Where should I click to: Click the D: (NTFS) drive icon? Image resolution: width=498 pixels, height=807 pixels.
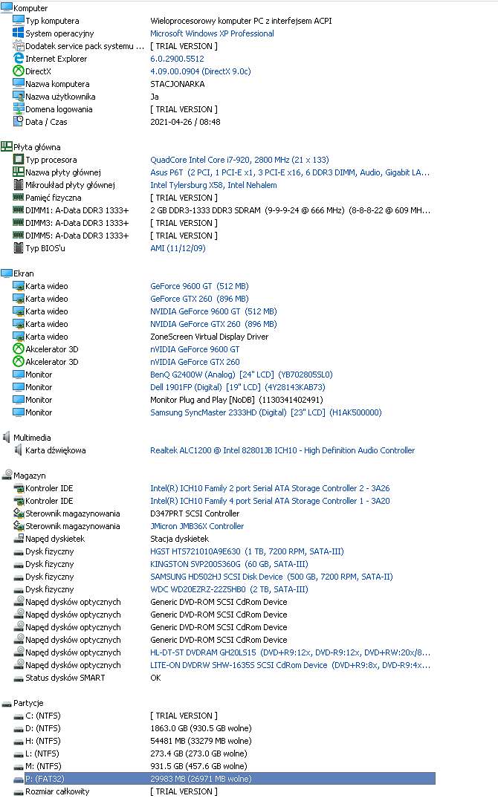tap(19, 729)
